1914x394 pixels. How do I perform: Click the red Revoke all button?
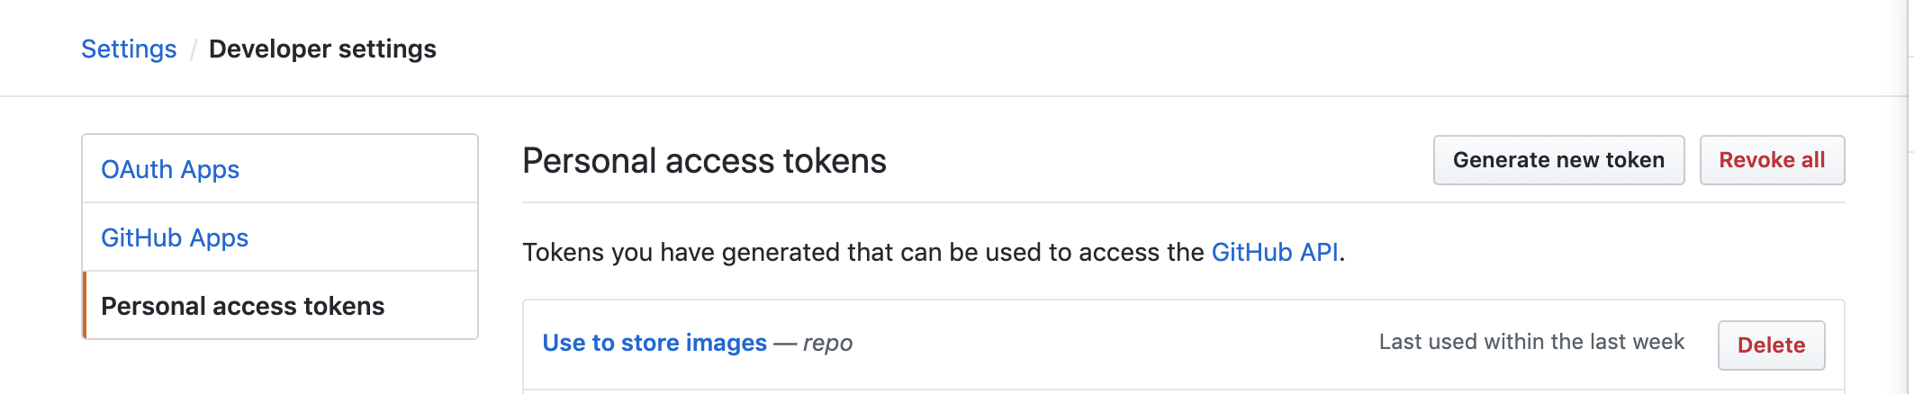[x=1771, y=160]
